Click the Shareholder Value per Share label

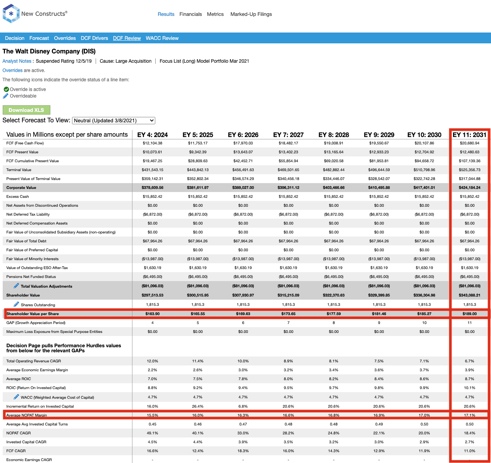33,314
